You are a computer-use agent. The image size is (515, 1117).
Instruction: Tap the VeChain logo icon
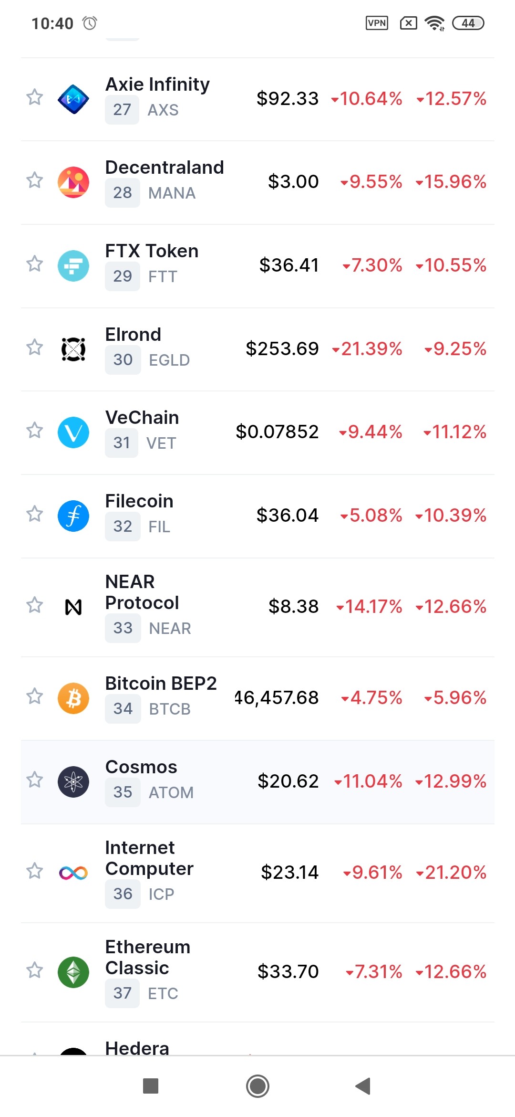coord(73,432)
